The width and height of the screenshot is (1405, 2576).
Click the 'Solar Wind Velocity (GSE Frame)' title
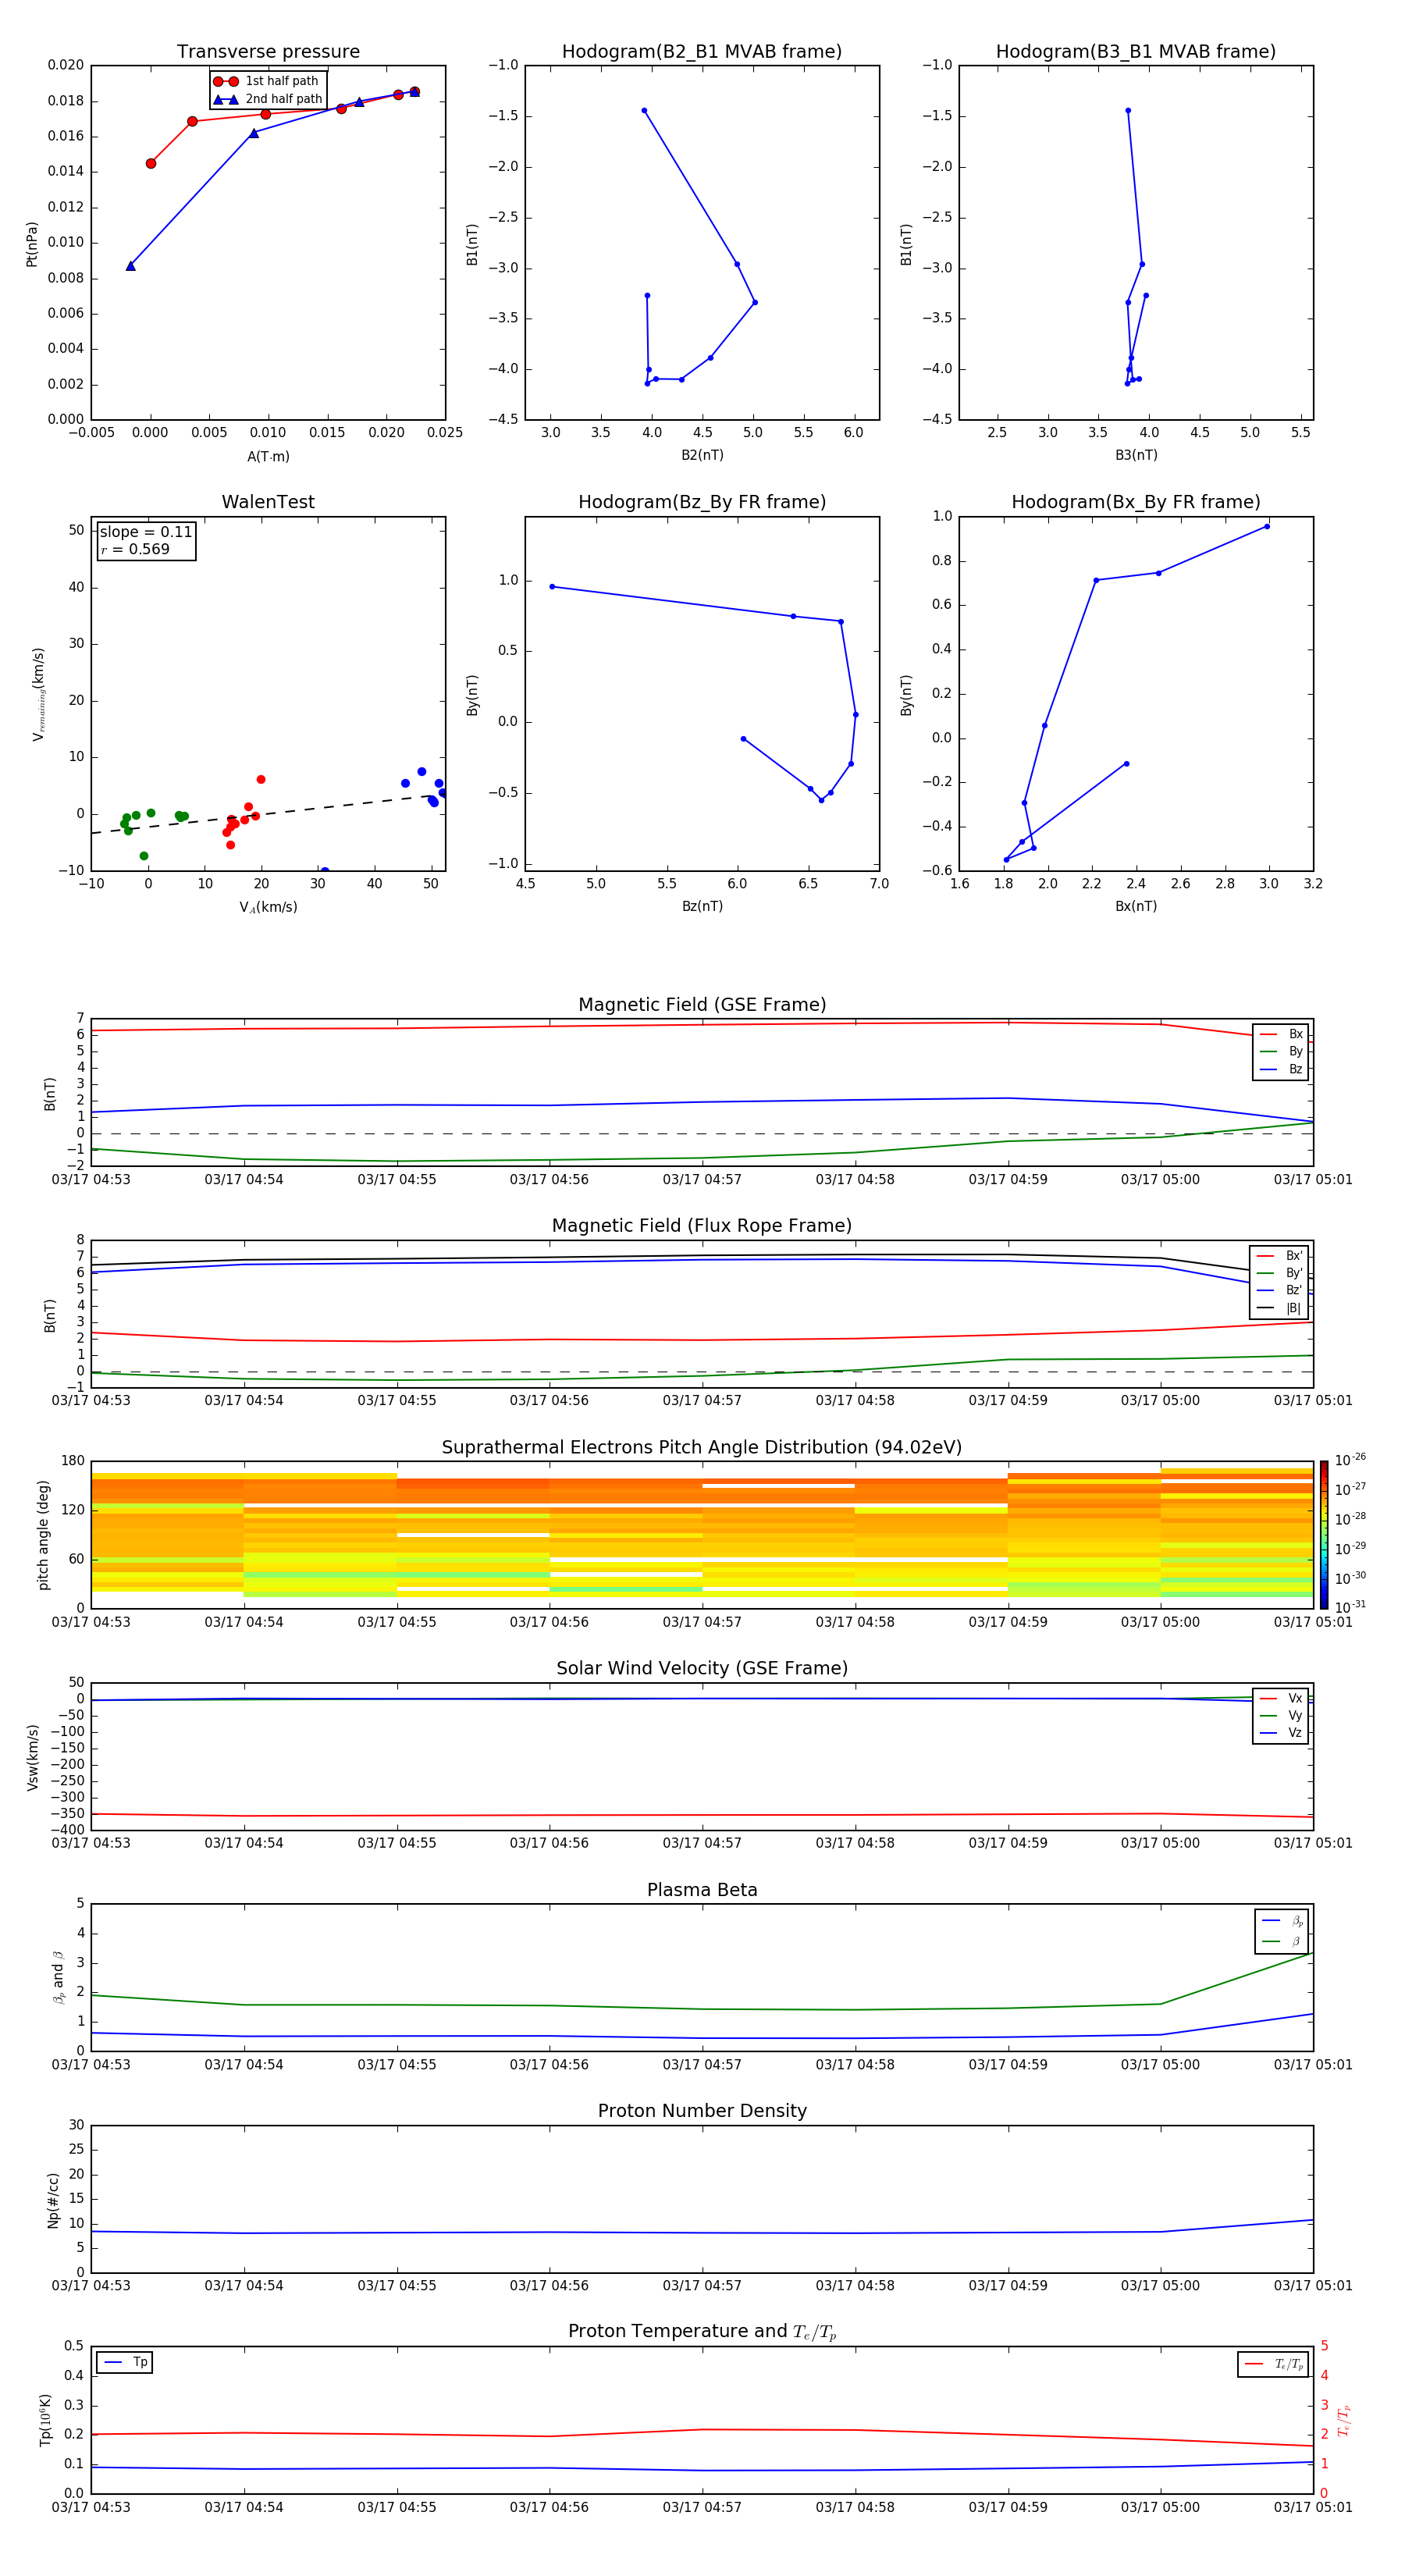click(x=702, y=1668)
